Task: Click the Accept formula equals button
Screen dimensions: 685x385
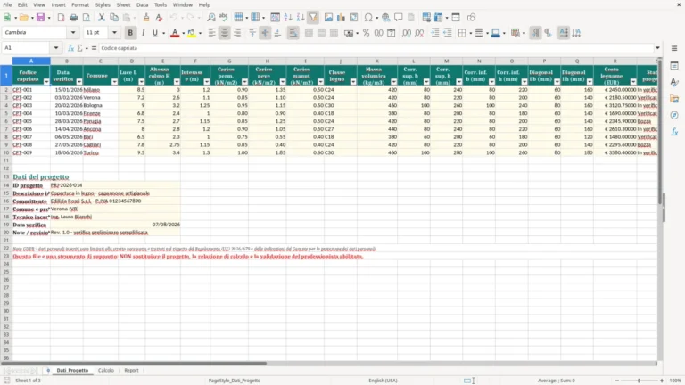Action: [94, 48]
